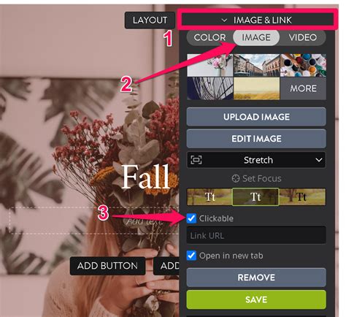The width and height of the screenshot is (346, 317).
Task: Click the Link URL input field
Action: click(x=256, y=235)
